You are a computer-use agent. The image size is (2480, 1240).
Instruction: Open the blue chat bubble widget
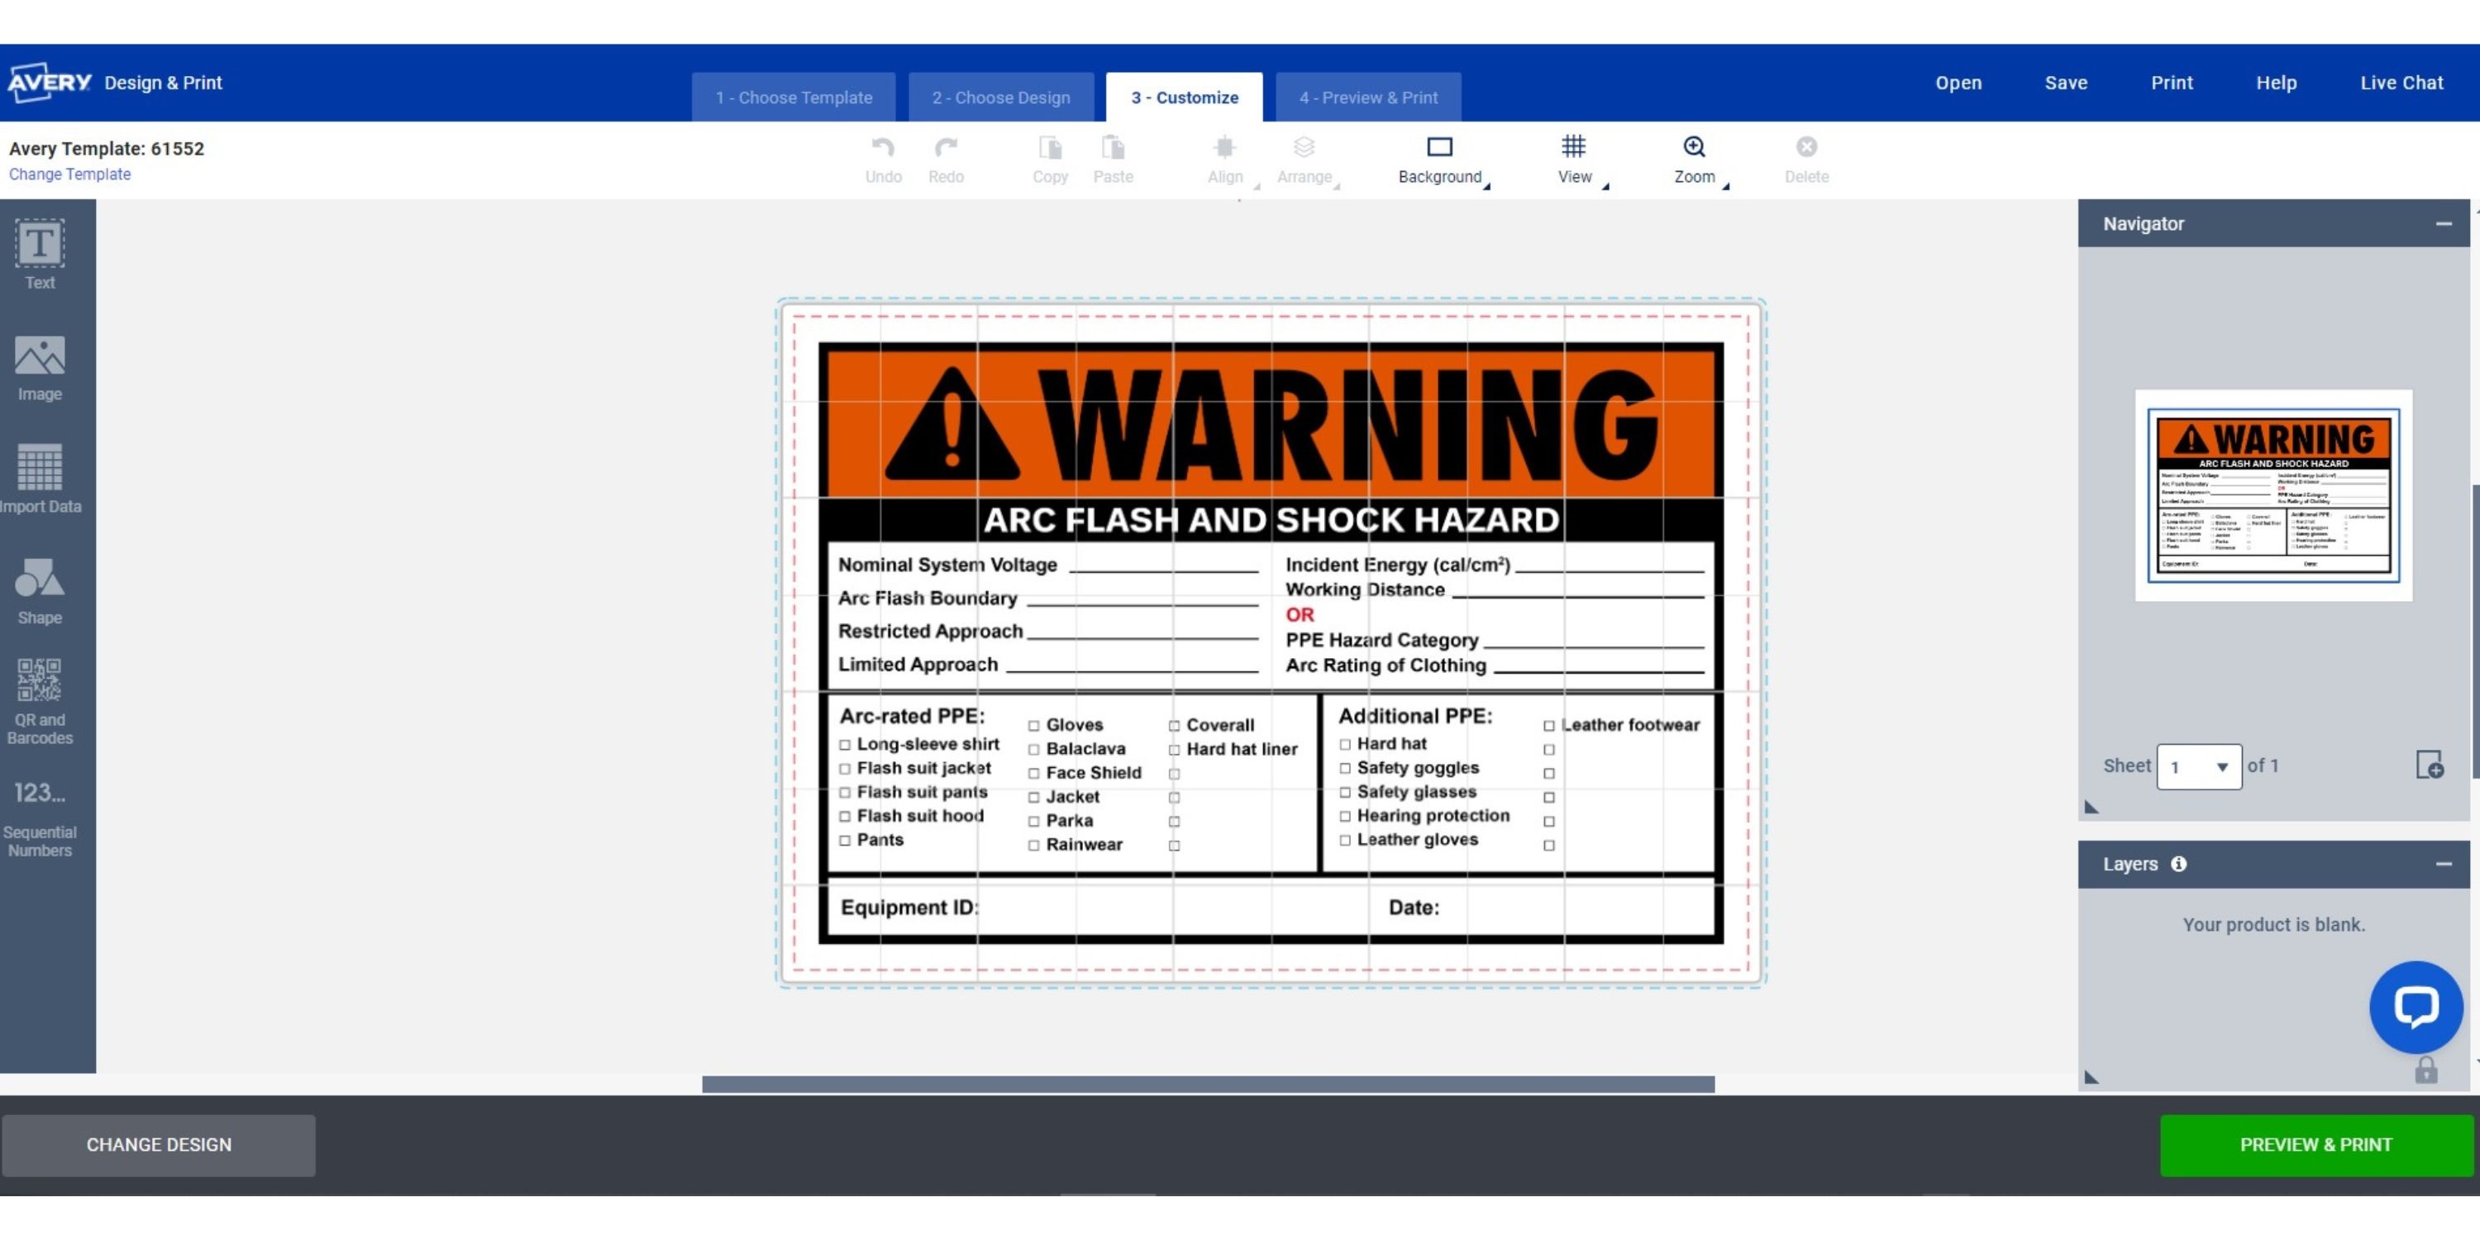click(2415, 1007)
